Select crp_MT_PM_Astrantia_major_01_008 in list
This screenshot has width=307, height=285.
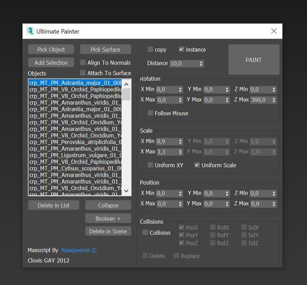point(75,83)
